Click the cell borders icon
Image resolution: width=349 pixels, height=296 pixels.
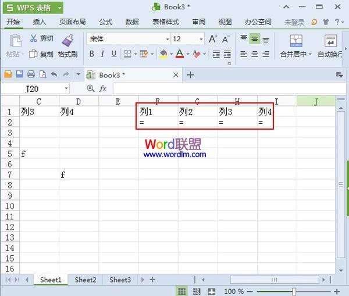(127, 54)
